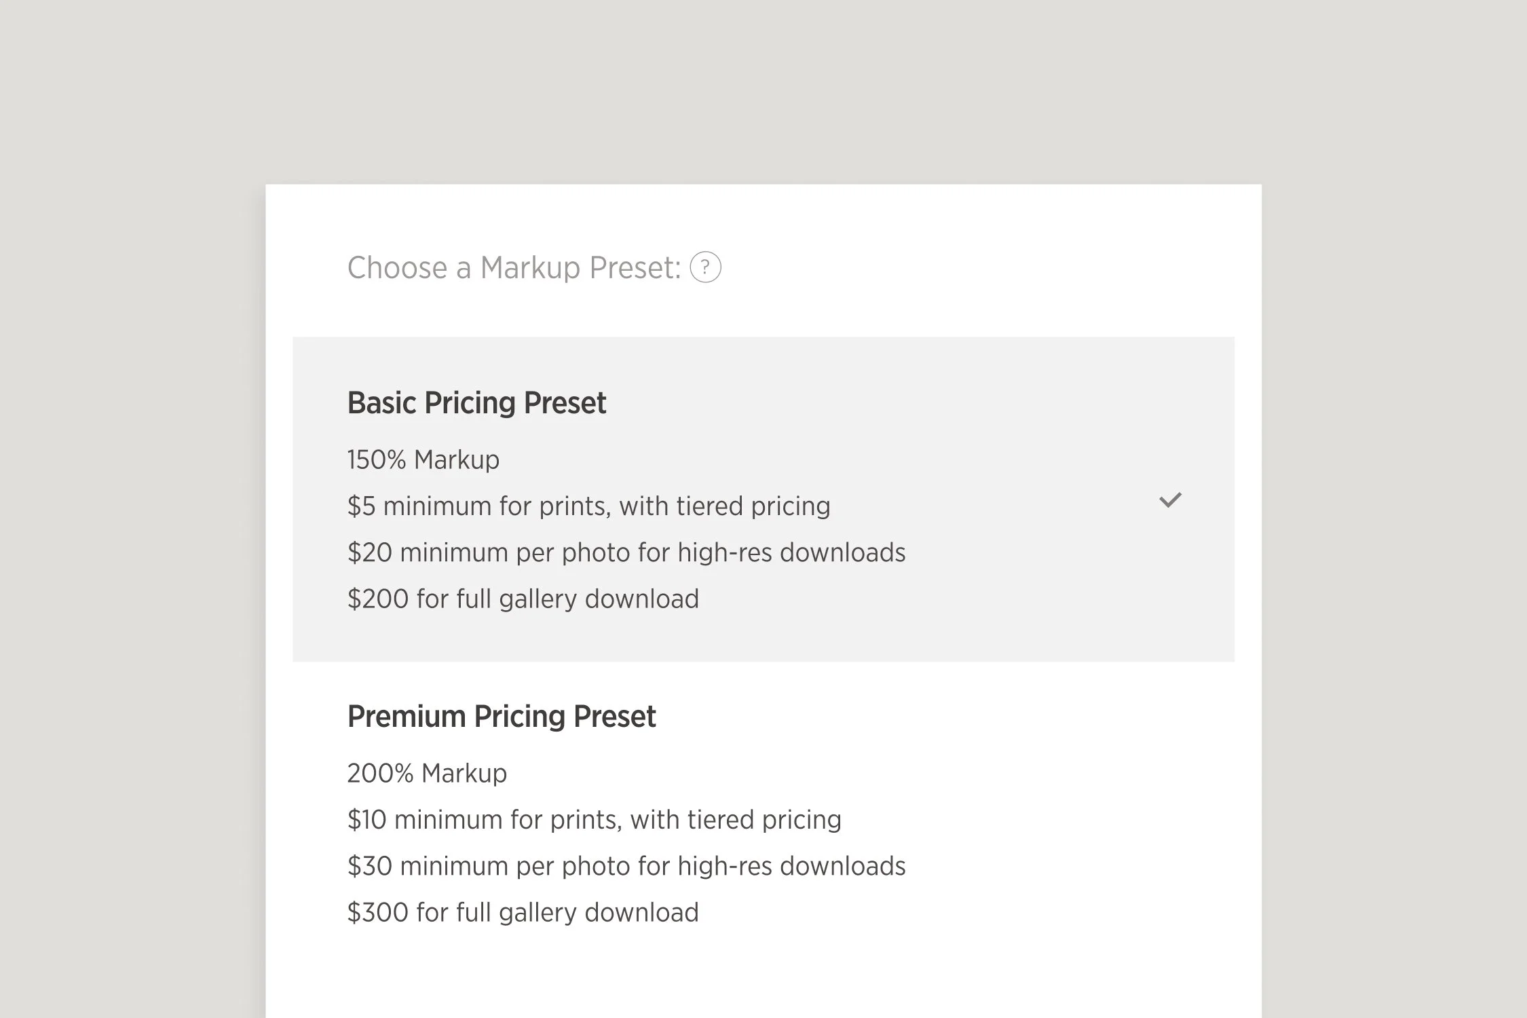The width and height of the screenshot is (1527, 1018).
Task: Select the $300 for full gallery download line
Action: [523, 912]
